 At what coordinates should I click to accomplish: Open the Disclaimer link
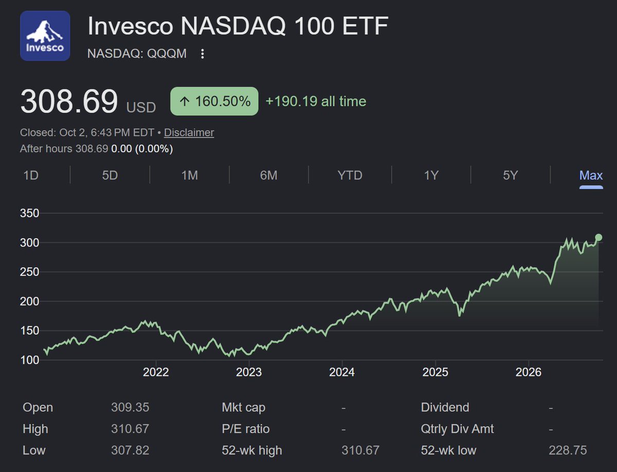click(189, 132)
